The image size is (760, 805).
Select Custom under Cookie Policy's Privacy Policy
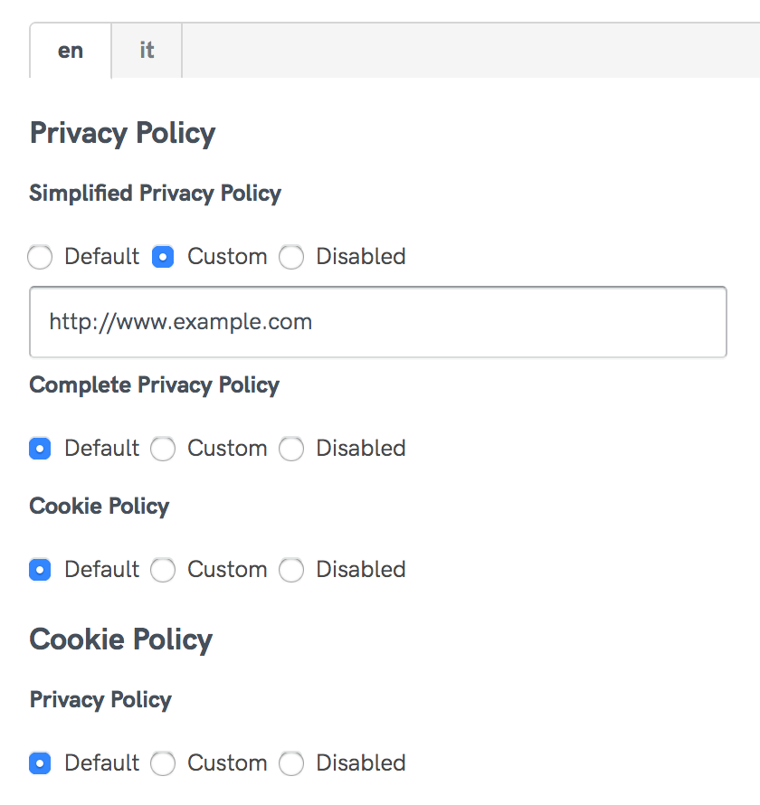[163, 762]
